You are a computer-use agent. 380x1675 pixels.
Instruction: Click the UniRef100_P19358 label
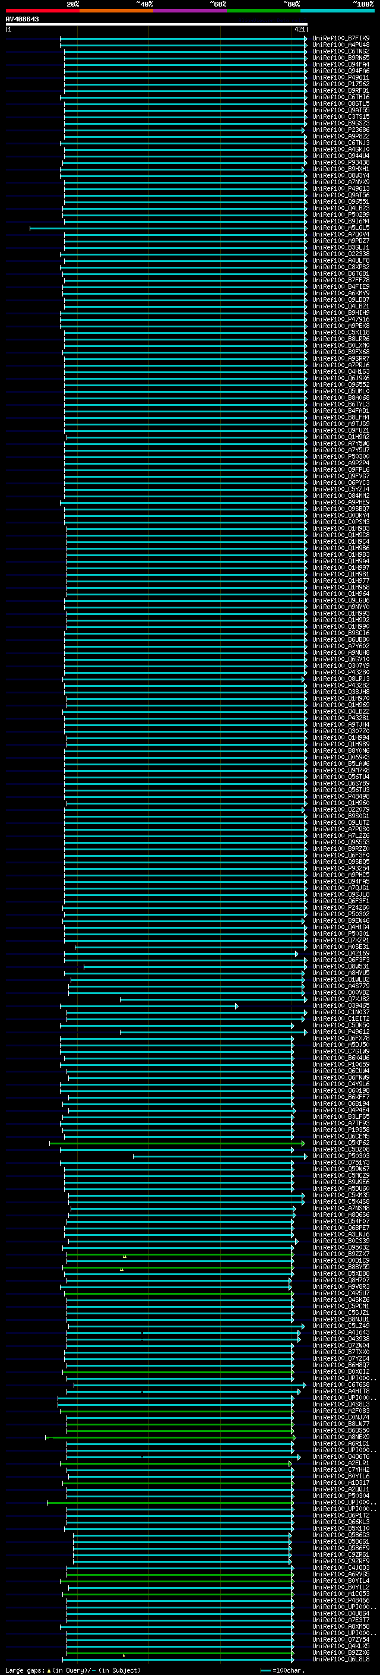pyautogui.click(x=341, y=1130)
